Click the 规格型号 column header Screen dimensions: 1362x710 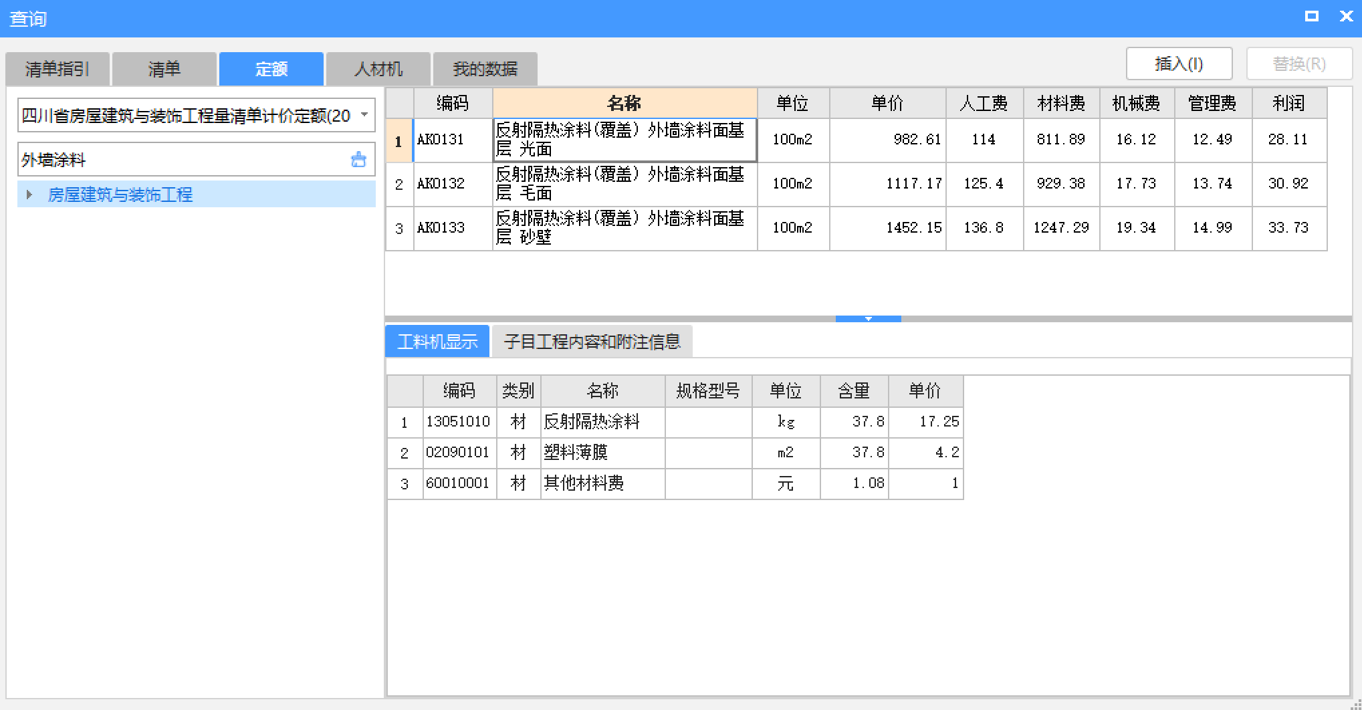[x=708, y=390]
